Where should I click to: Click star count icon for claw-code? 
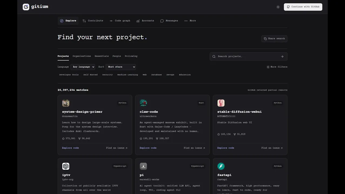[x=141, y=138]
